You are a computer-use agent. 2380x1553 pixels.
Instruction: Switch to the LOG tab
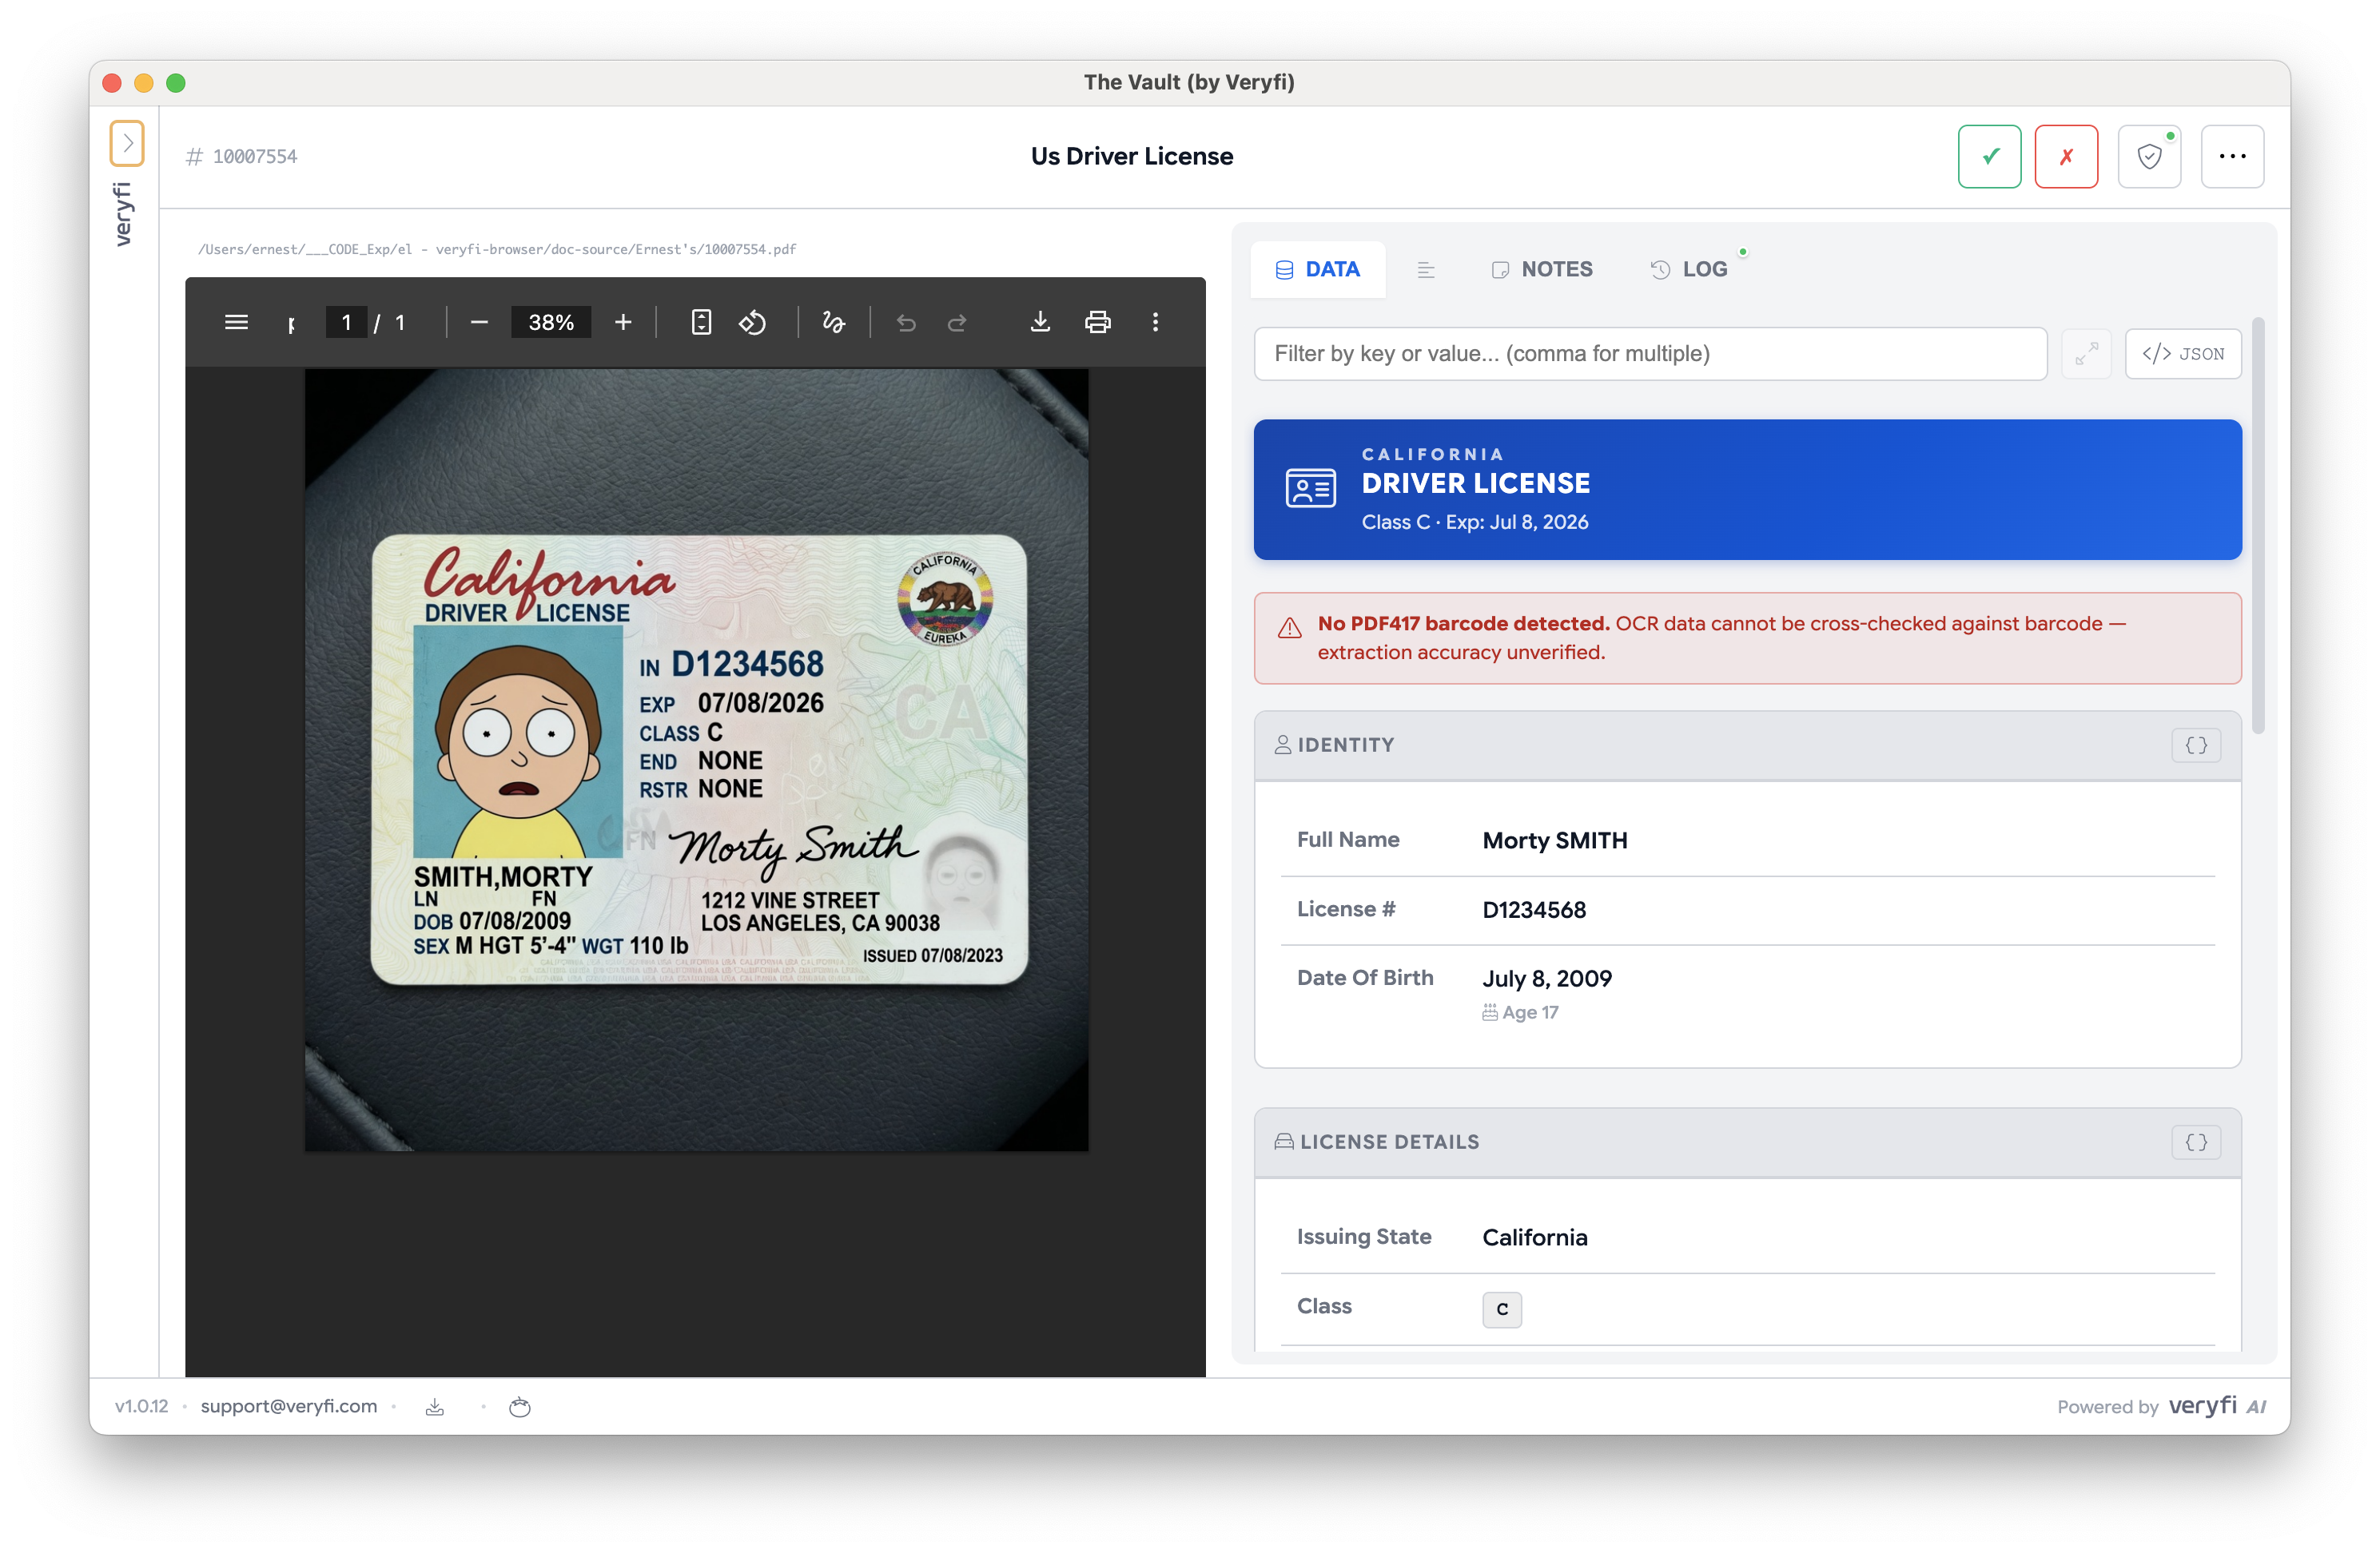point(1688,269)
